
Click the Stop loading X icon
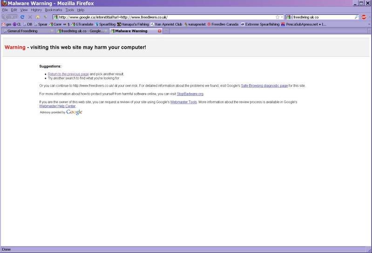(30, 17)
